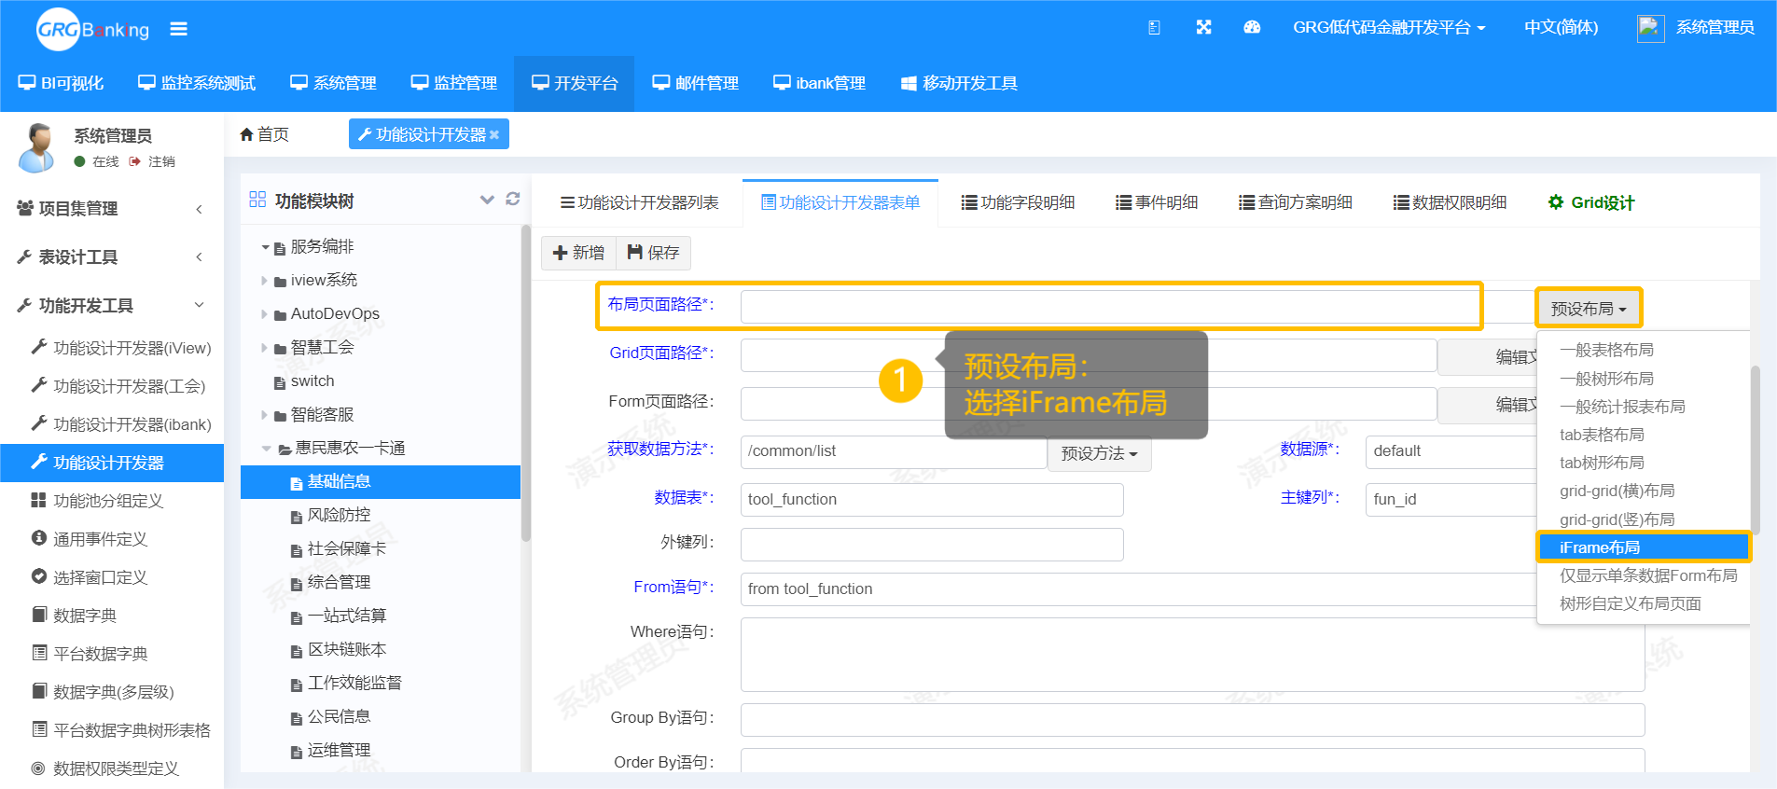Click the form panel vertical scrollbar

point(1755,450)
